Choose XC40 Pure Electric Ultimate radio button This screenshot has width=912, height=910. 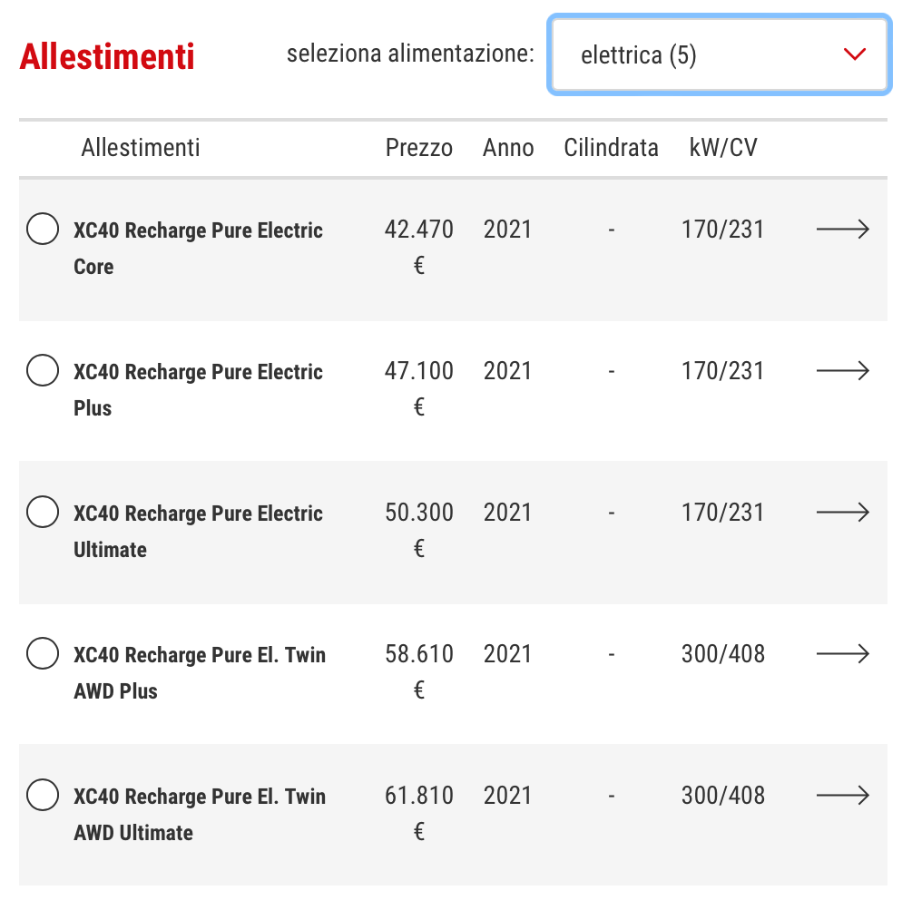[x=43, y=512]
